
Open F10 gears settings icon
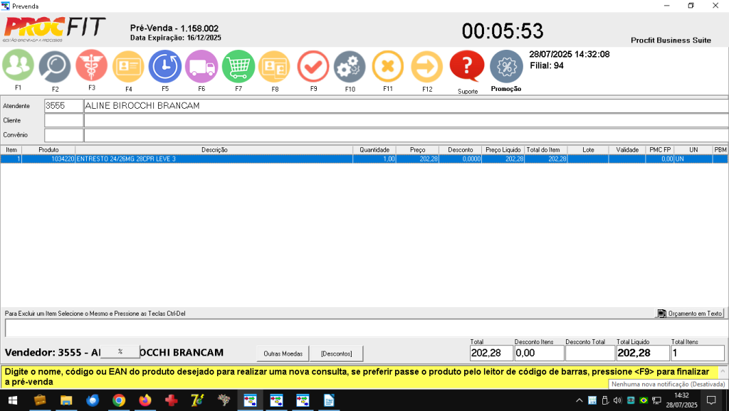pos(350,67)
